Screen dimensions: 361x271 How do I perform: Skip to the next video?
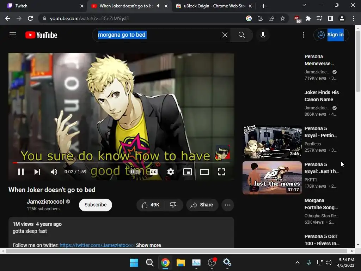(x=37, y=172)
